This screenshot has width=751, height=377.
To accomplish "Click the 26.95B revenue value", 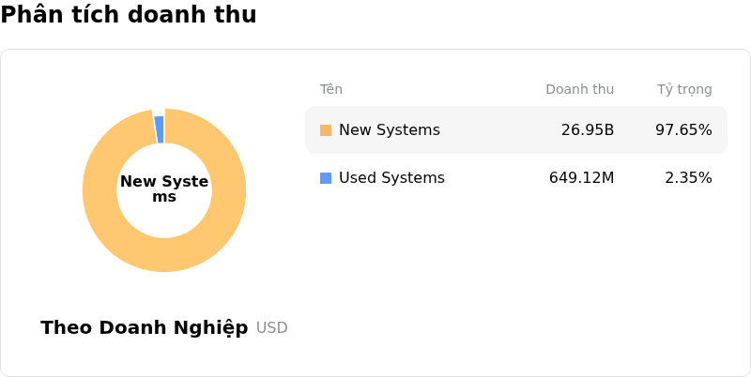I will [587, 130].
